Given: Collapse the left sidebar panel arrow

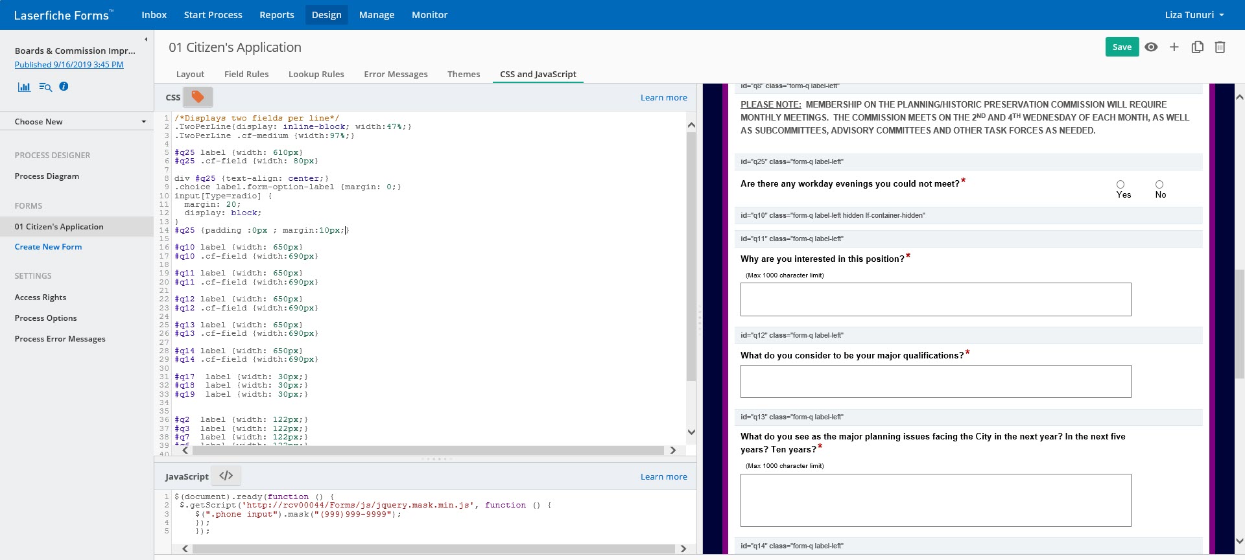Looking at the screenshot, I should click(x=146, y=40).
